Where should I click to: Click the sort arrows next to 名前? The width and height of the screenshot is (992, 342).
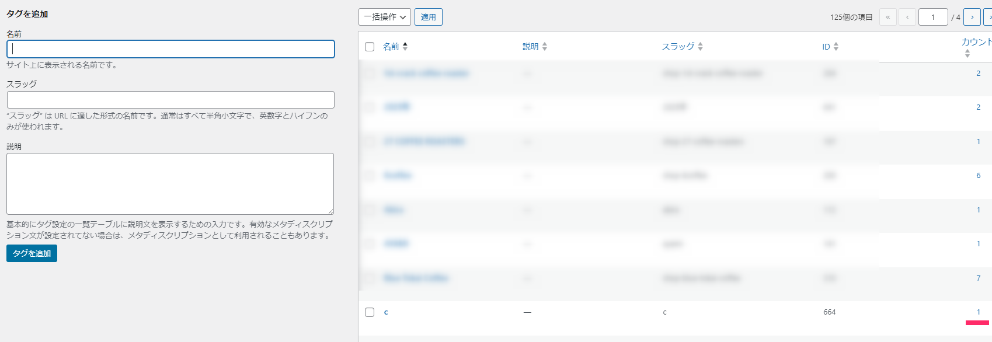coord(405,47)
